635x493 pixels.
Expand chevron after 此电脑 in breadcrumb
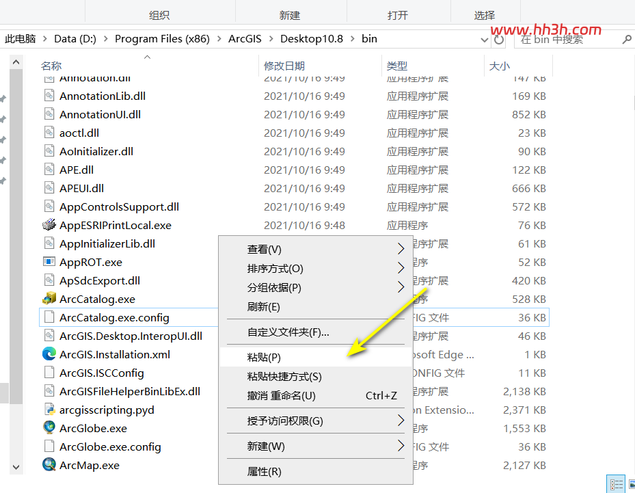tap(45, 39)
